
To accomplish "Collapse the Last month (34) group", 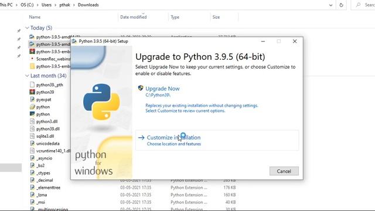I will coord(27,76).
